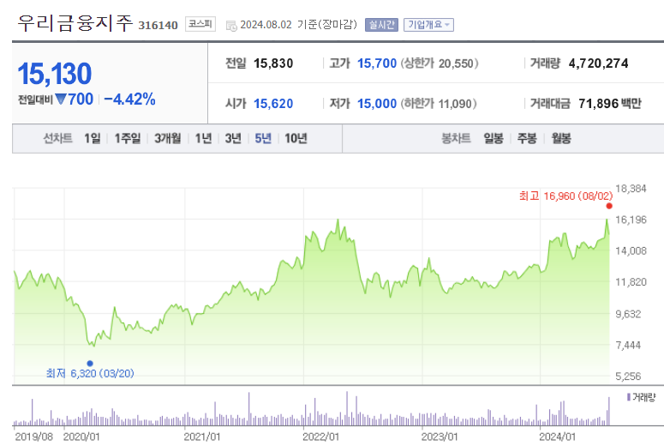664x446 pixels.
Task: Click the 거래대금 value 71,896 백만
Action: (610, 104)
